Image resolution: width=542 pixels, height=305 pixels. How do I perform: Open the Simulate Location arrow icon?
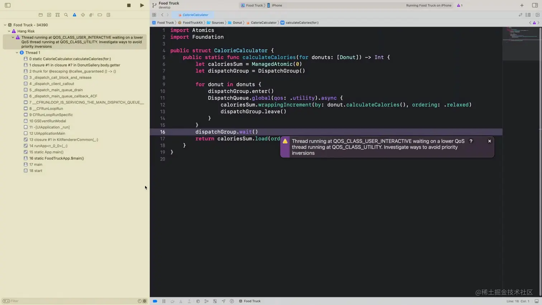click(223, 301)
